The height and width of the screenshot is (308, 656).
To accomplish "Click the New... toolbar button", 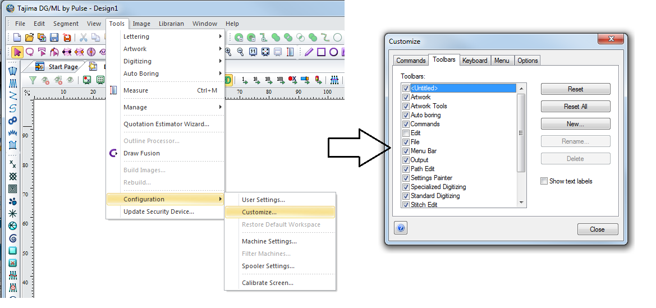I will (576, 124).
